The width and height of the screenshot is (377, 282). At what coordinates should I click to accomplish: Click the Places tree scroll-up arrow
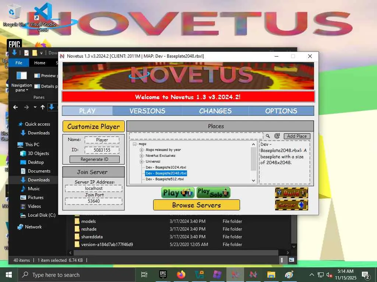point(253,144)
